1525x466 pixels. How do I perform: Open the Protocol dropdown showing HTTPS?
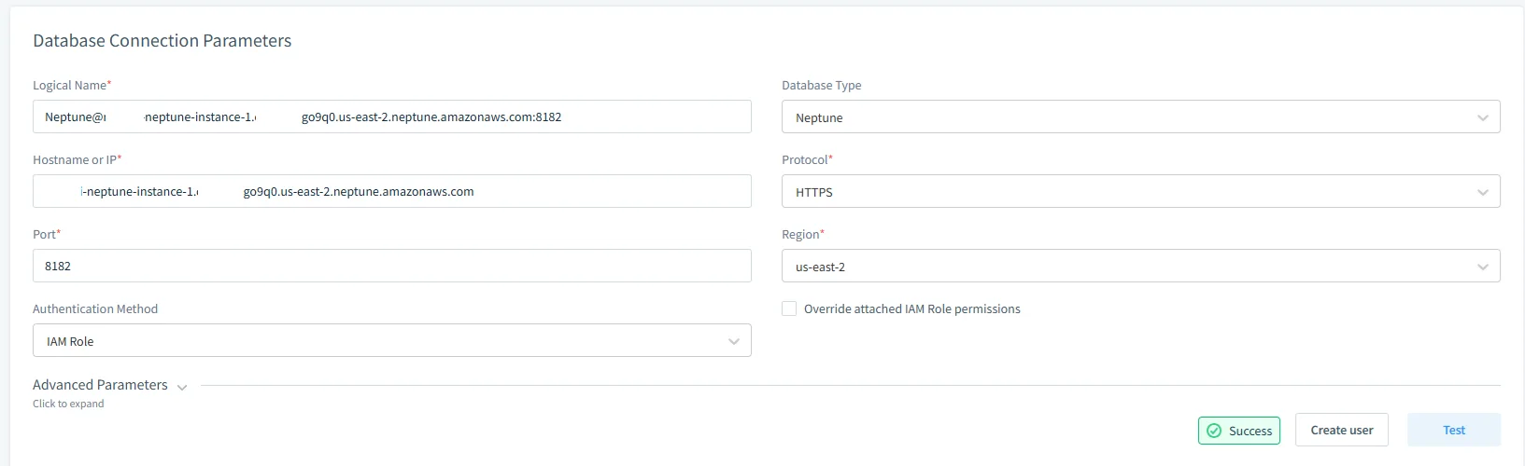1141,192
